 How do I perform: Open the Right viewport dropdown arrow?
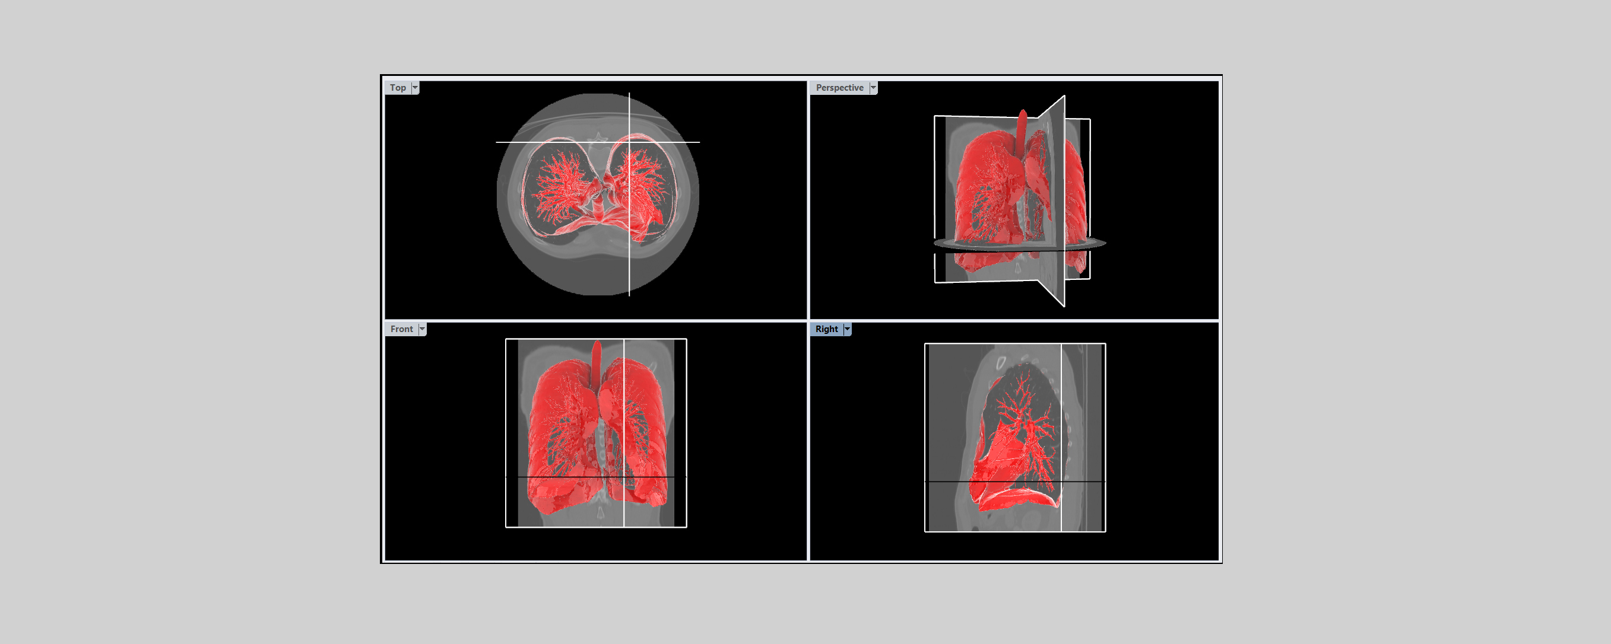848,329
